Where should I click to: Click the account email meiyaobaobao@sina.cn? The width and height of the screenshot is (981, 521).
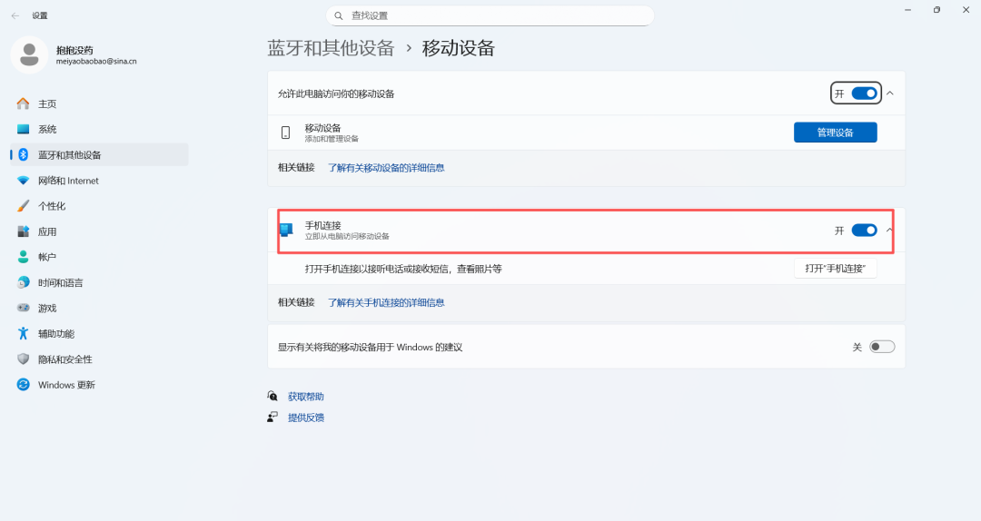tap(96, 62)
